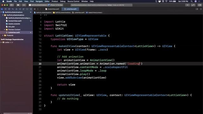Open the Apple menu
Screen dimensions: 203x114
click(3, 1)
